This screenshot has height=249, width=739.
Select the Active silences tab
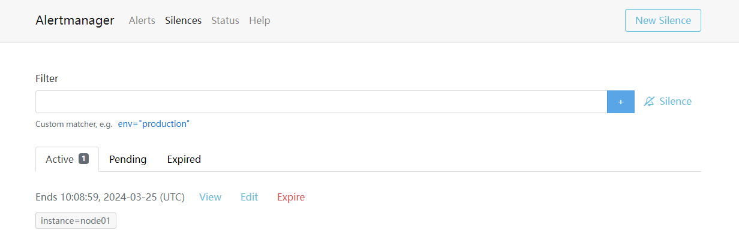tap(67, 159)
